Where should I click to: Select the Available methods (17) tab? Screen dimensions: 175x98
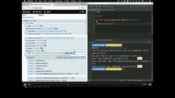[x=46, y=57]
